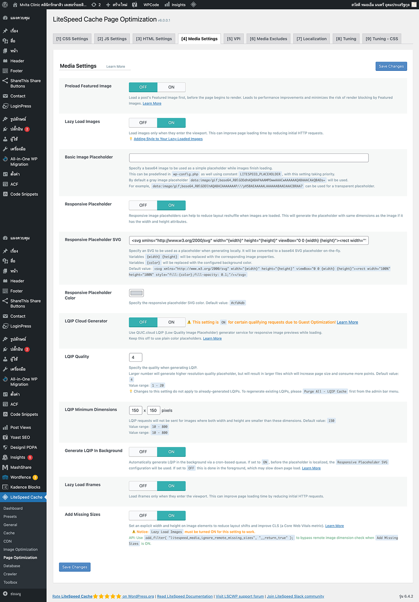Disable Lazy Load Iframes with OFF
This screenshot has height=602, width=419.
143,486
